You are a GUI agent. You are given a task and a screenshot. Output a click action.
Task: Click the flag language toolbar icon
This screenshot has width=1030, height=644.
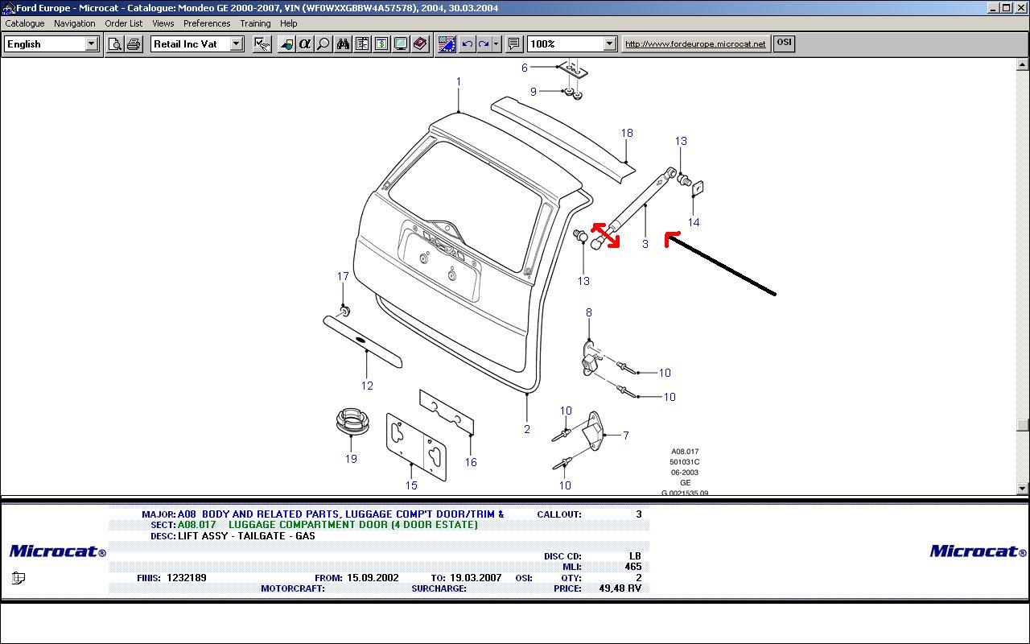[447, 44]
